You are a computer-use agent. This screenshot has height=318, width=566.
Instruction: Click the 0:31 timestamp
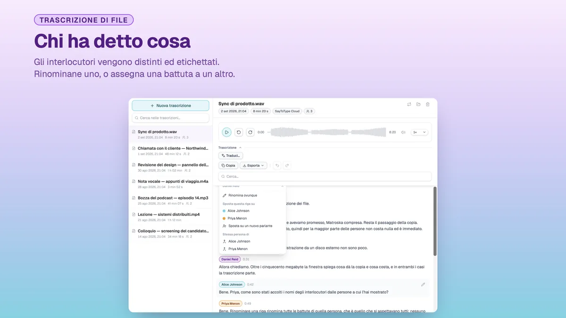click(x=246, y=259)
